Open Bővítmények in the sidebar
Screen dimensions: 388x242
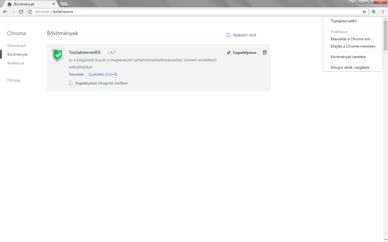click(18, 54)
